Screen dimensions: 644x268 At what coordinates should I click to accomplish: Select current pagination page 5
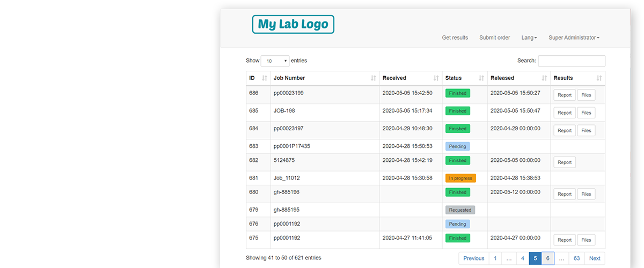click(535, 258)
